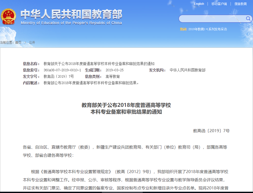Click the large 中华人民共和国教育部 header title

pyautogui.click(x=71, y=14)
